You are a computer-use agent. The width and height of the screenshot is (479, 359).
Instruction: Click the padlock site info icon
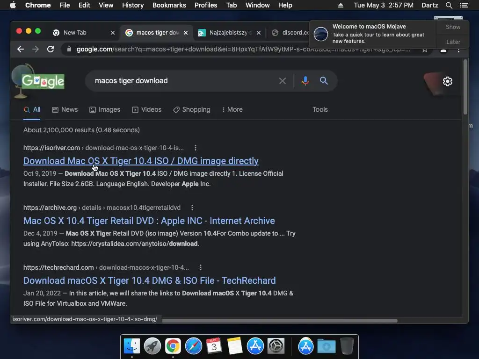[x=69, y=49]
